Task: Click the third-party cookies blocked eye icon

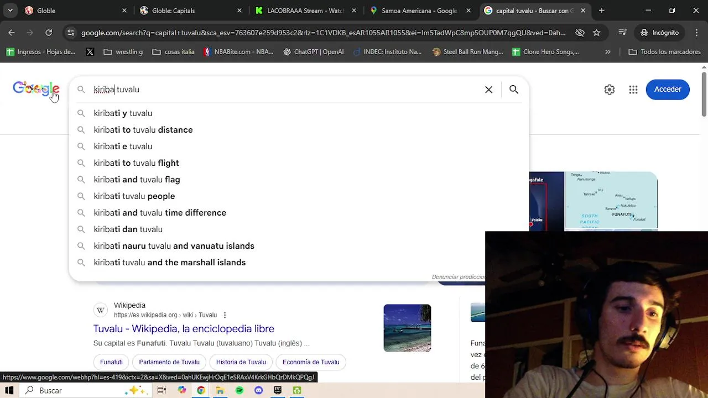Action: [580, 33]
